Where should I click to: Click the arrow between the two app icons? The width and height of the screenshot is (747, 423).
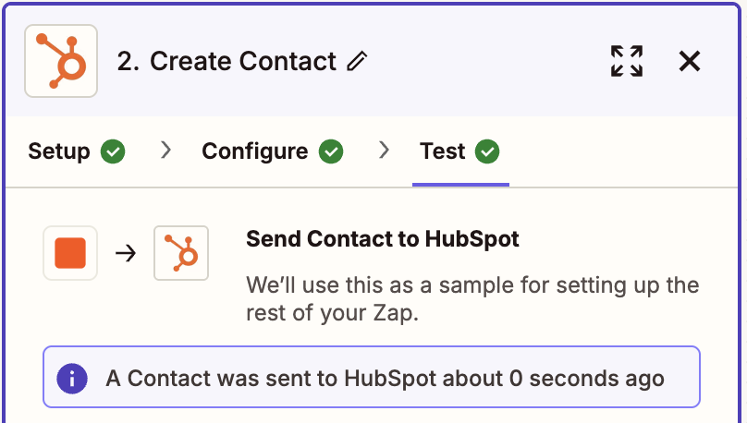[x=126, y=253]
